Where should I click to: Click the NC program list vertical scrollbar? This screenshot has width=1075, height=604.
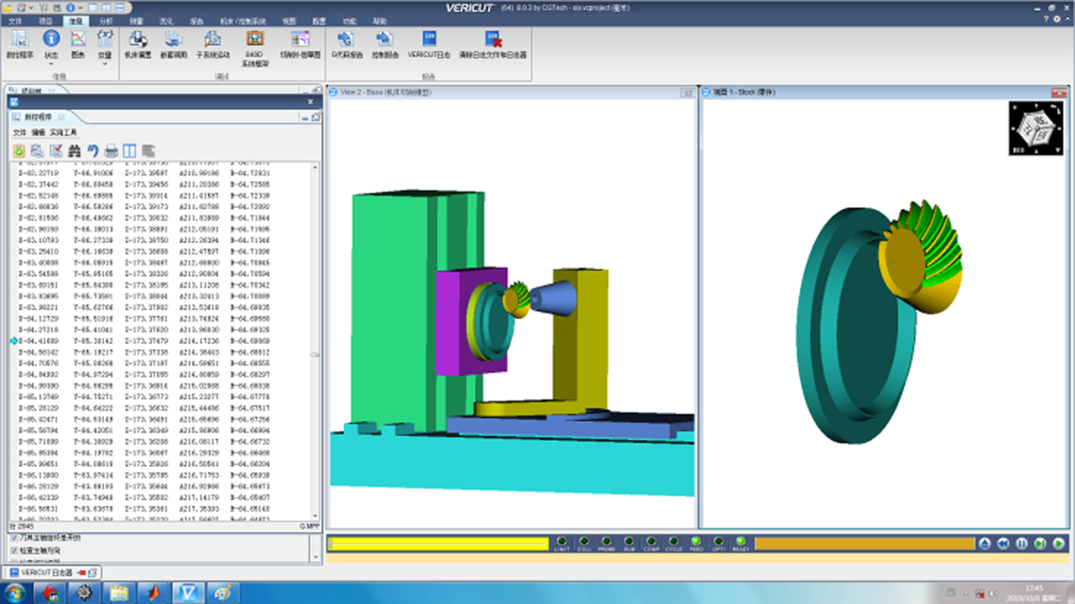[314, 341]
